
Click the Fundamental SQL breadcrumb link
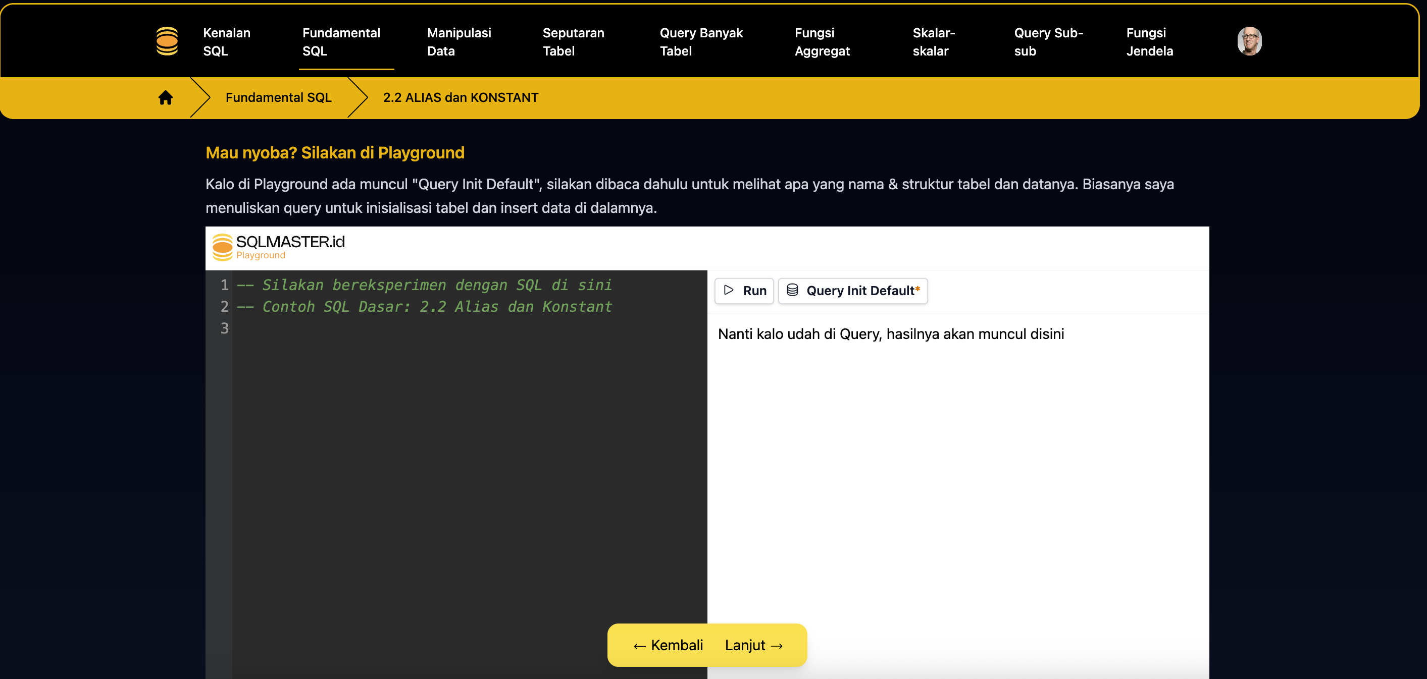click(x=278, y=97)
